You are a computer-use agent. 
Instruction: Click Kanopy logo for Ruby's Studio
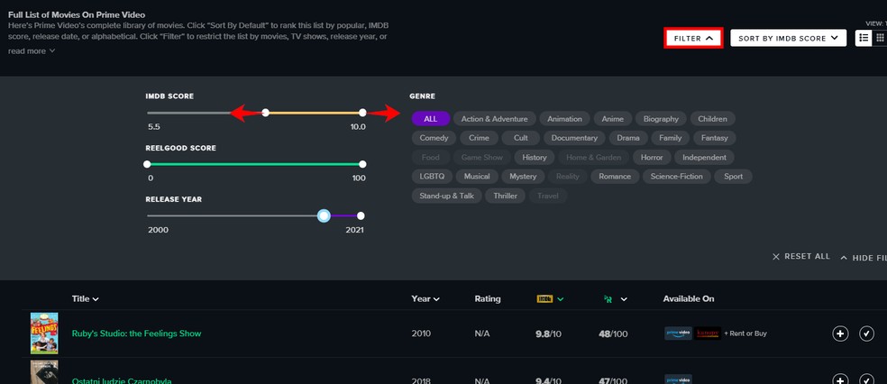point(708,334)
